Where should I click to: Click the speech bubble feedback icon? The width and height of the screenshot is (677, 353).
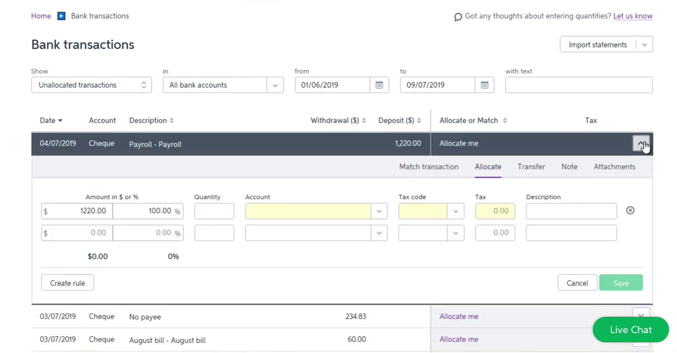click(458, 17)
